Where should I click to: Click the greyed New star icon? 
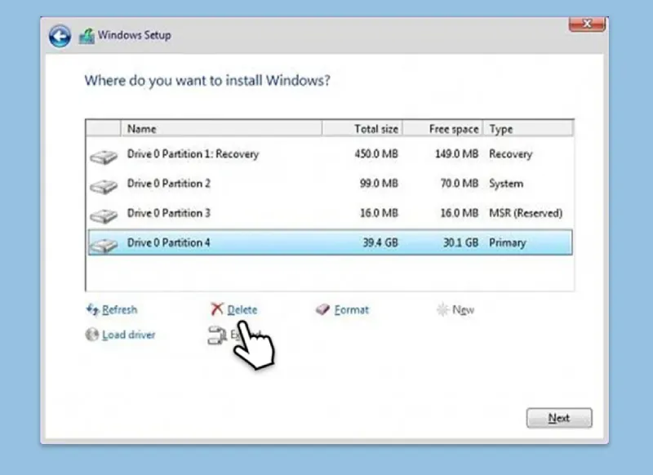pyautogui.click(x=442, y=309)
